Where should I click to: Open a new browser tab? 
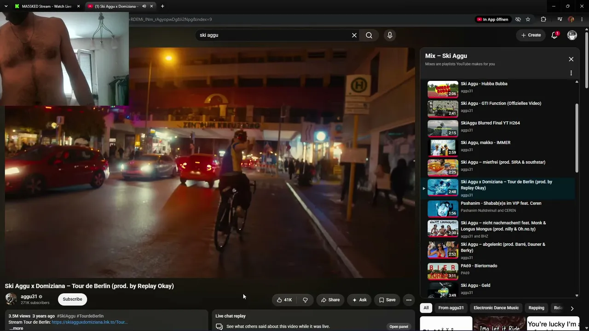162,6
